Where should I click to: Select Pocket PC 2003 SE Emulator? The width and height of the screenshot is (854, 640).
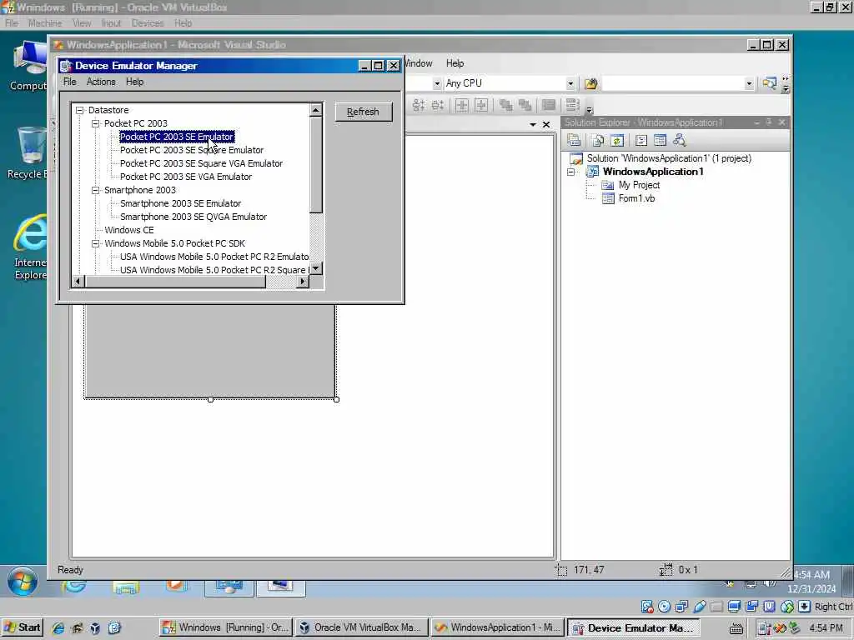[x=177, y=137]
